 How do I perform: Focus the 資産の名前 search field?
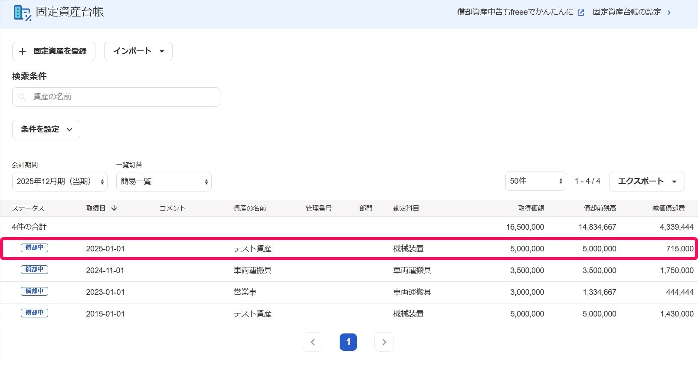[116, 97]
